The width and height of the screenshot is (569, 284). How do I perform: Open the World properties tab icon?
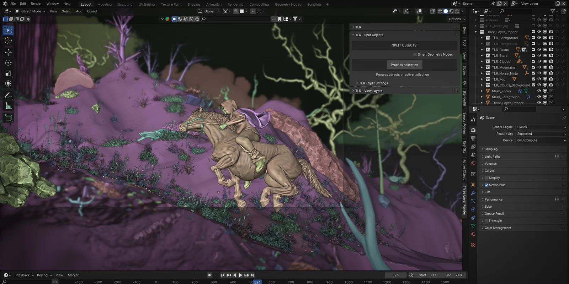pos(473,163)
